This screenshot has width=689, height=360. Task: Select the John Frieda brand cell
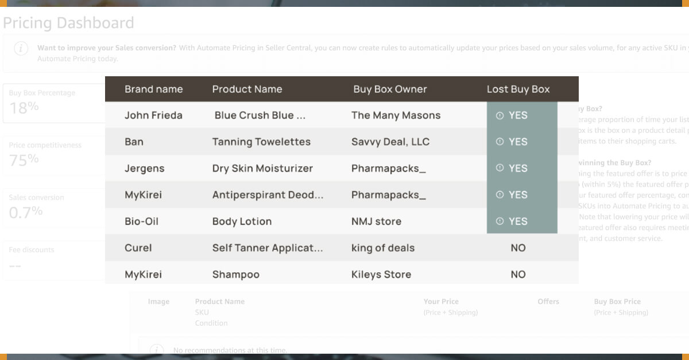pyautogui.click(x=153, y=115)
